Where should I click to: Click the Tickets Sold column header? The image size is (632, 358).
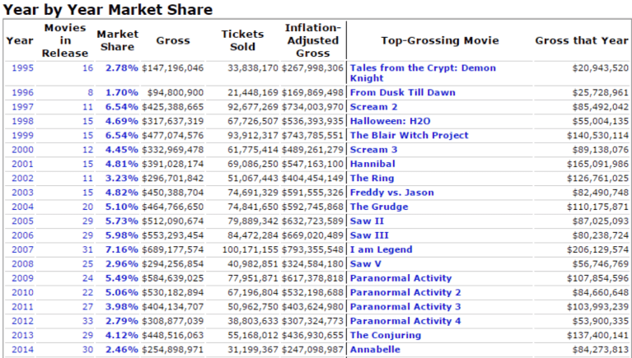(242, 40)
